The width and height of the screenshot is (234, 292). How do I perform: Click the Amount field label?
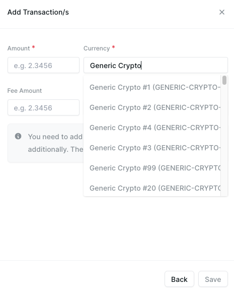(19, 48)
